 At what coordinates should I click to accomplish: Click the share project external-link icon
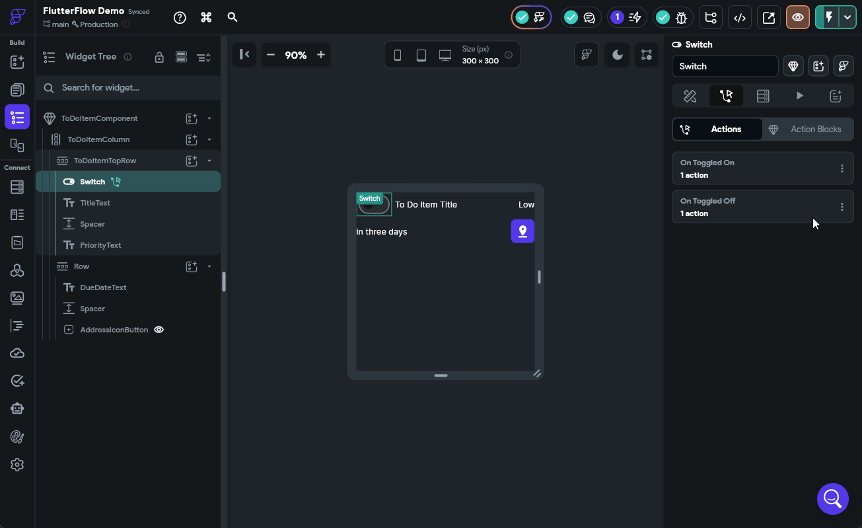pos(769,18)
